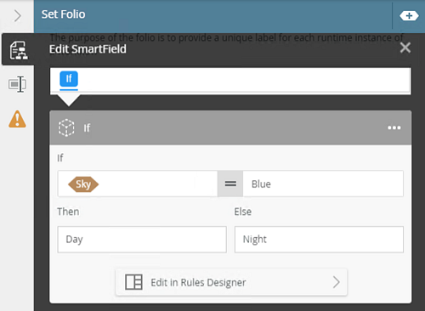Click the Then field containing Day
Screen dimensions: 425x311
click(x=142, y=240)
